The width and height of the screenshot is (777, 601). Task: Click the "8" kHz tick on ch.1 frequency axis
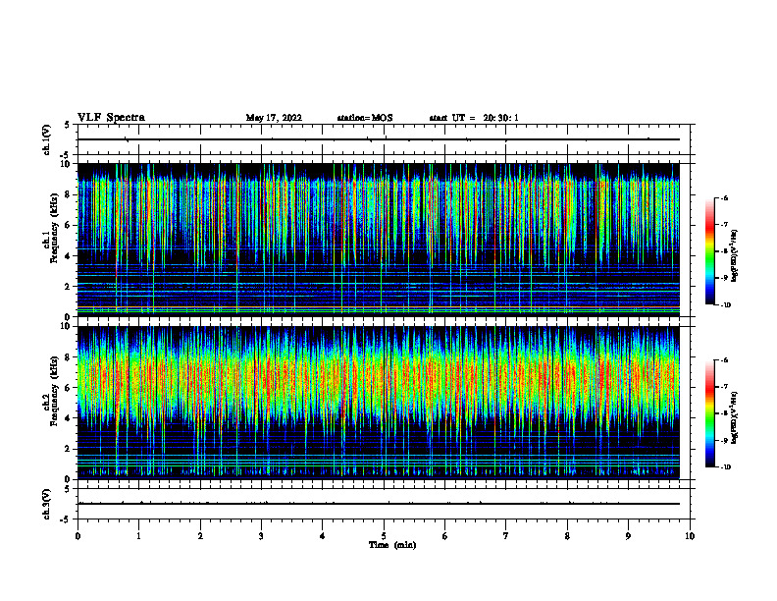point(68,194)
